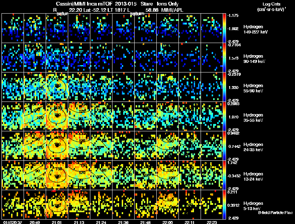This screenshot has width=295, height=224.
Task: Click the '22:23' time axis label
Action: (212, 222)
